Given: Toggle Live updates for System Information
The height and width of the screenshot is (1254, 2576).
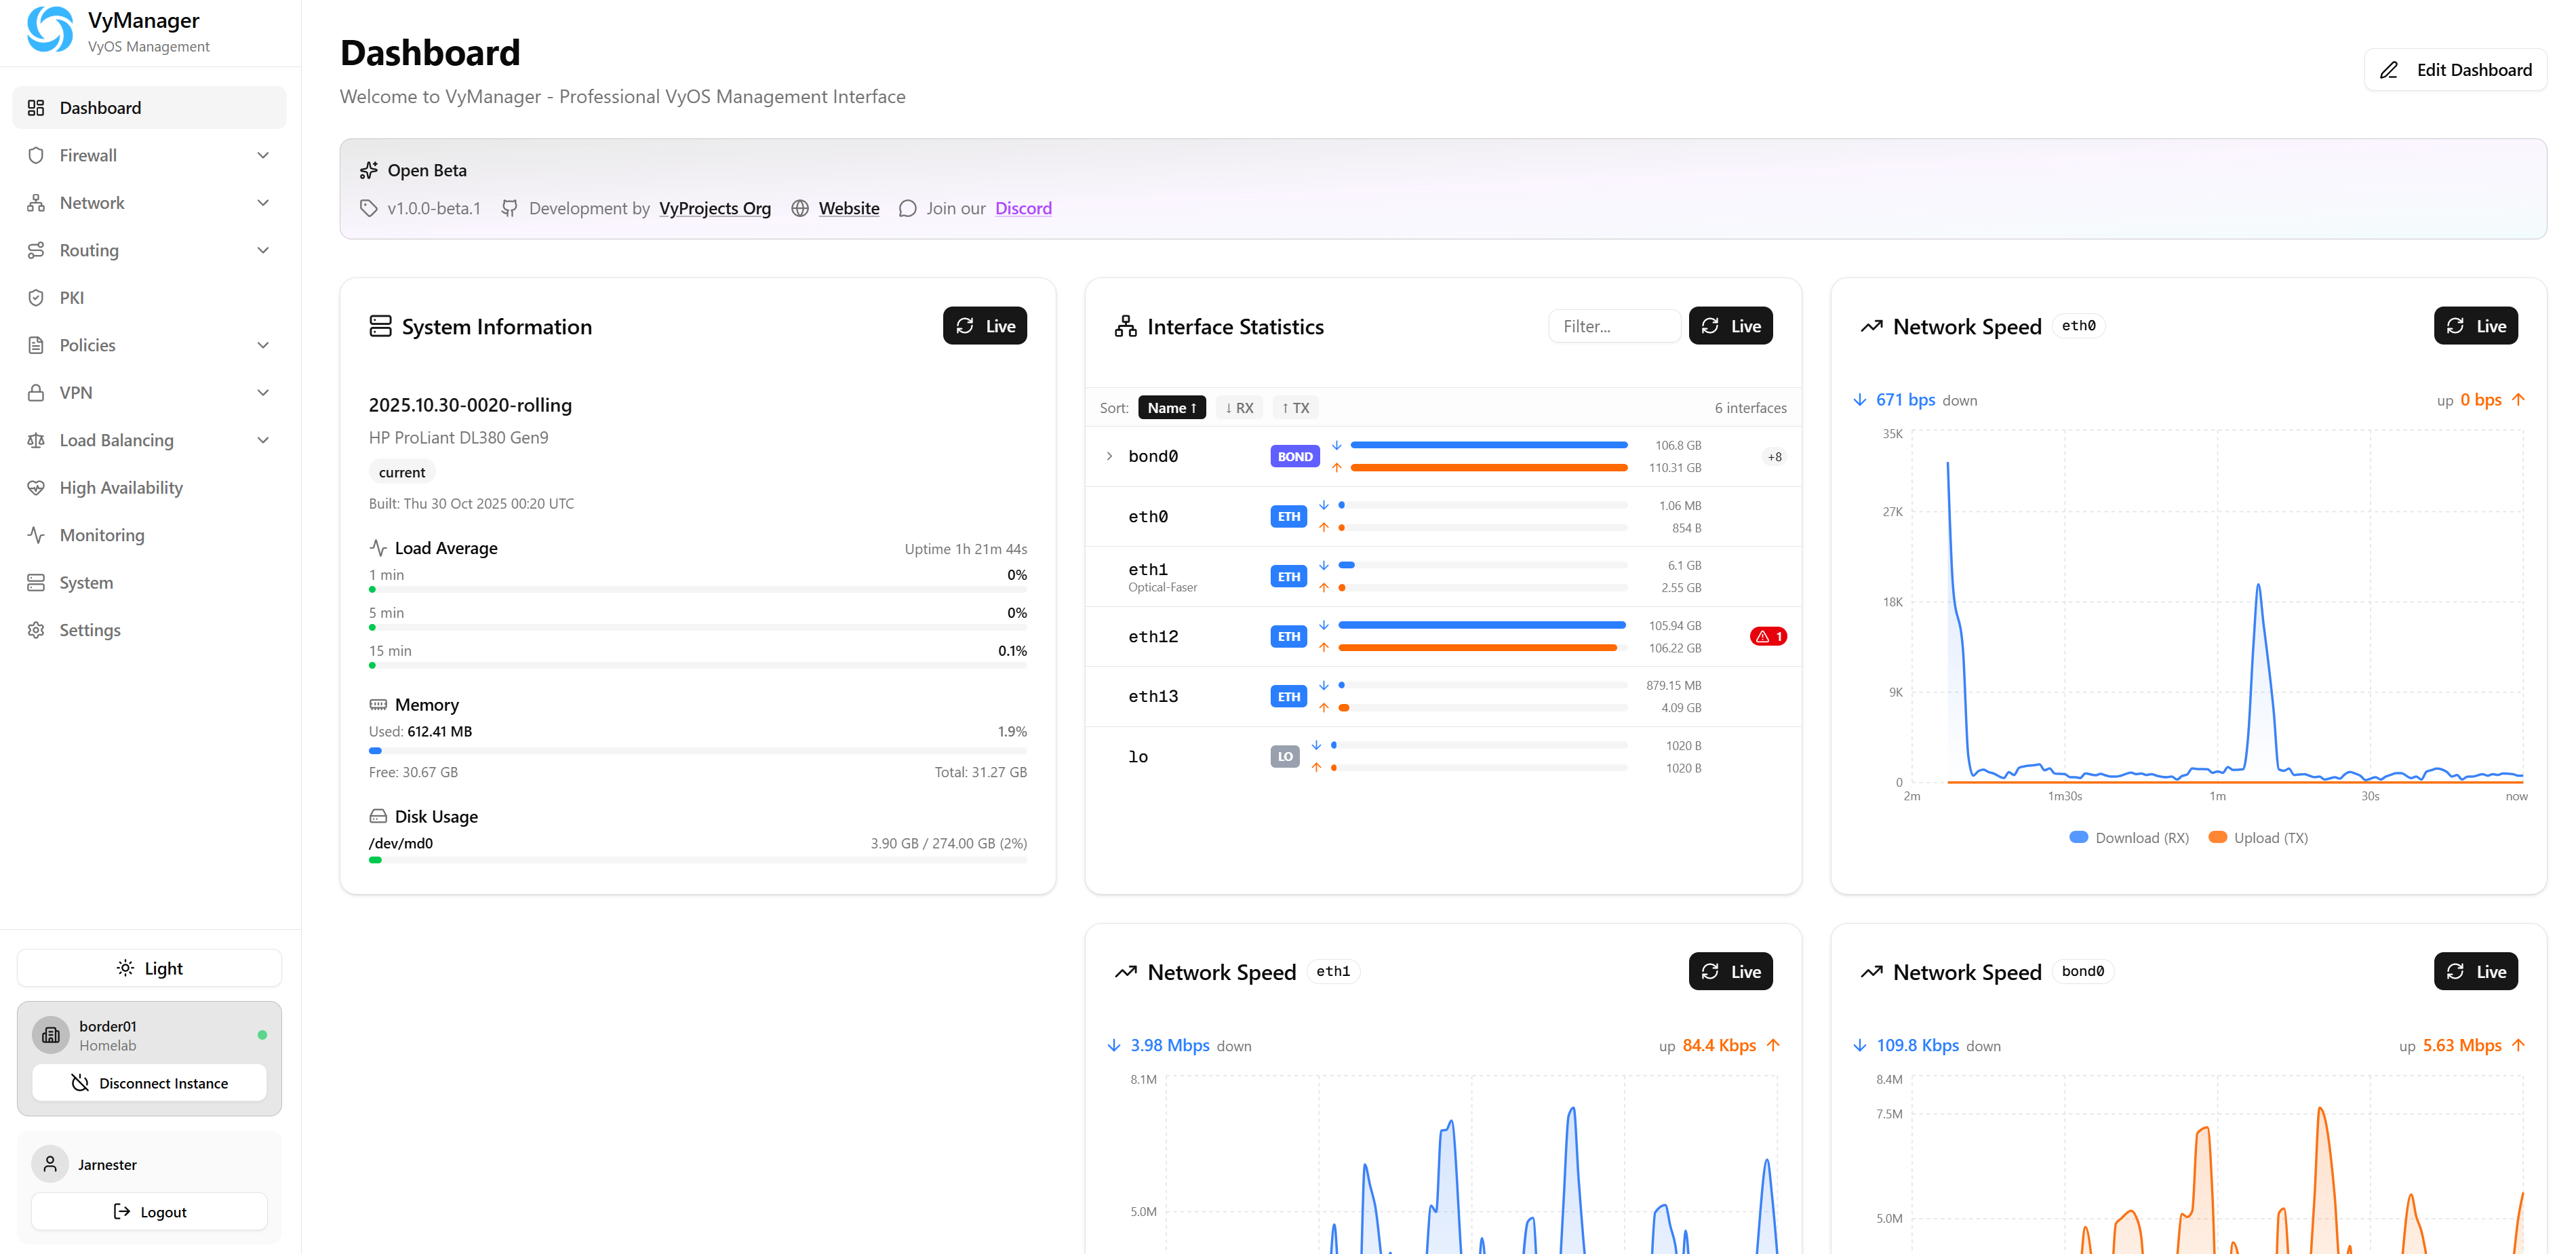Looking at the screenshot, I should pyautogui.click(x=985, y=325).
